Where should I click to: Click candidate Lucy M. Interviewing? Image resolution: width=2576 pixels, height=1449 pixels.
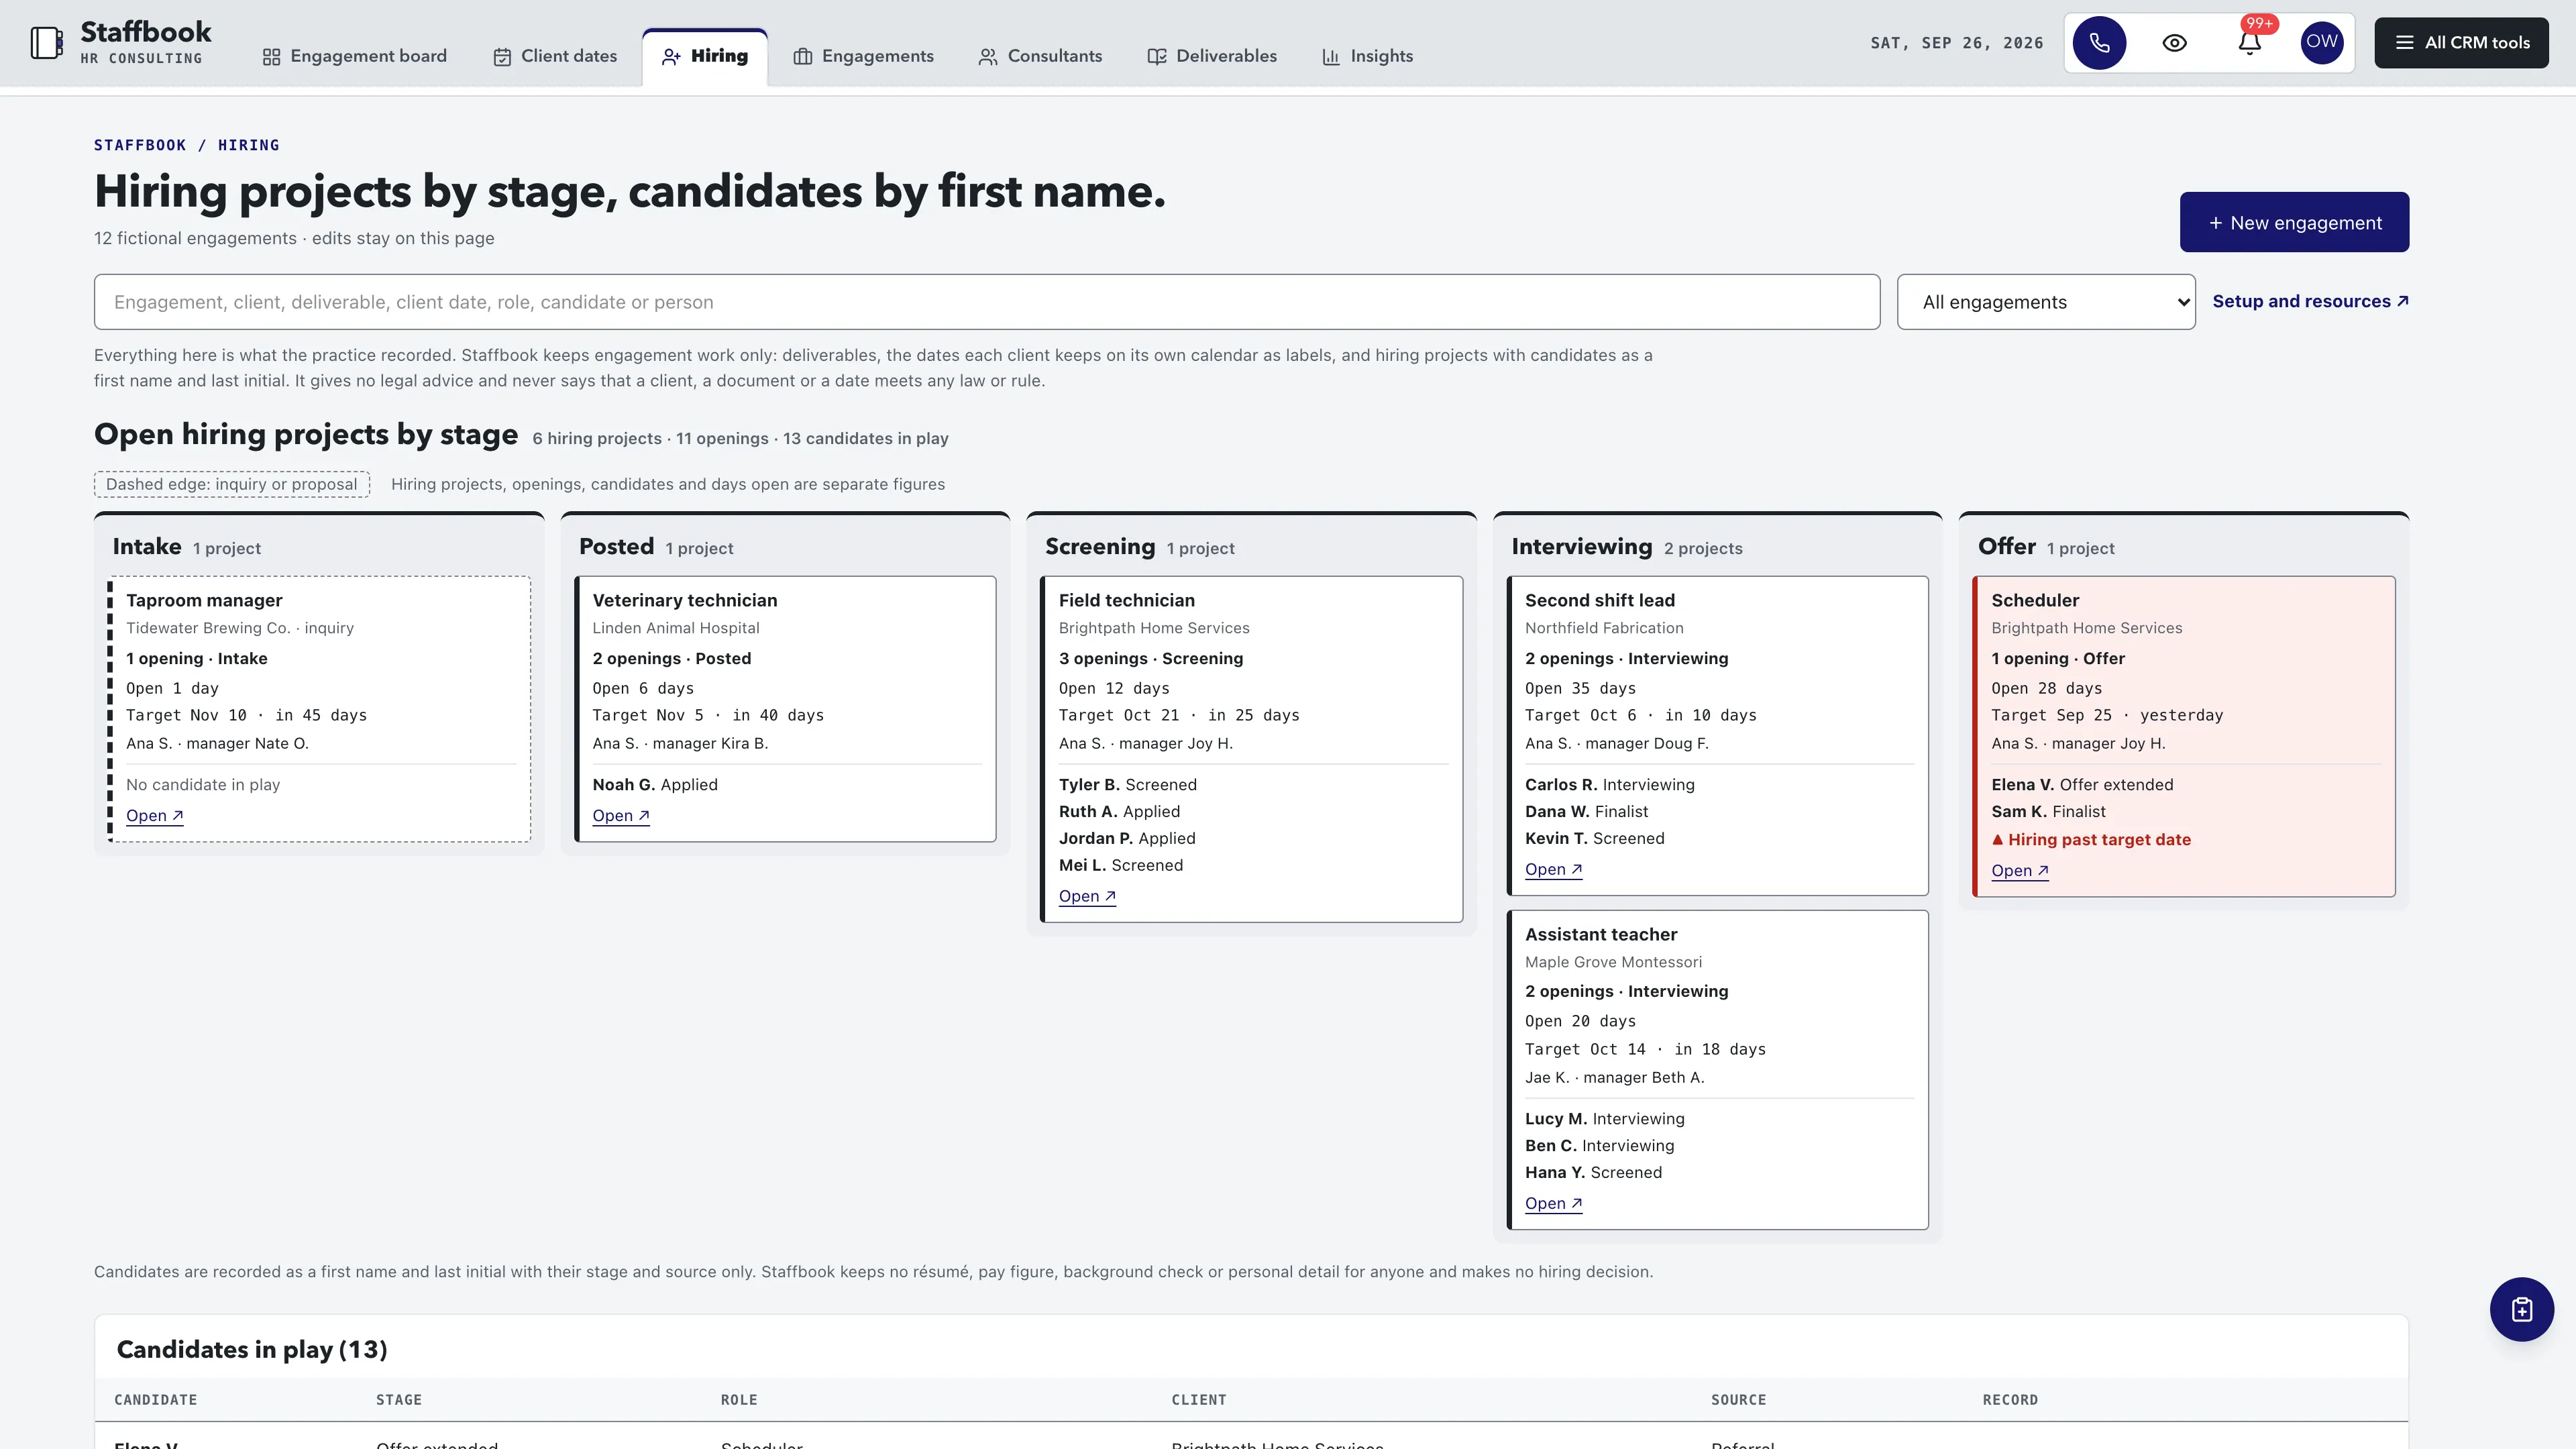pos(1604,1119)
